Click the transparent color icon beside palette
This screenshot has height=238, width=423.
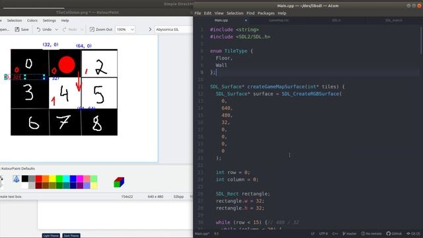point(16,178)
